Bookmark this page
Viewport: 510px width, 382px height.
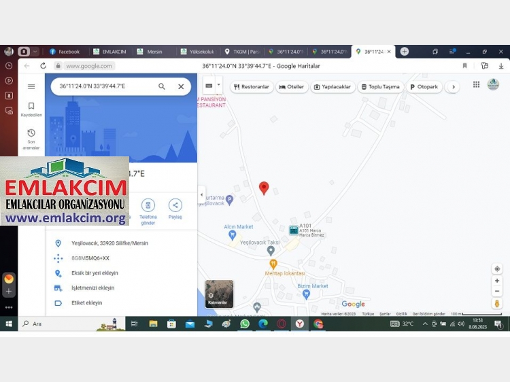point(465,66)
